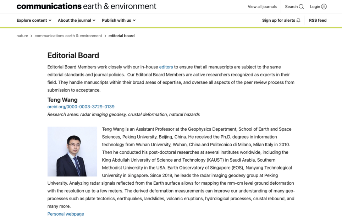The height and width of the screenshot is (217, 342).
Task: Select communications earth & environment breadcrumb link
Action: [x=68, y=36]
